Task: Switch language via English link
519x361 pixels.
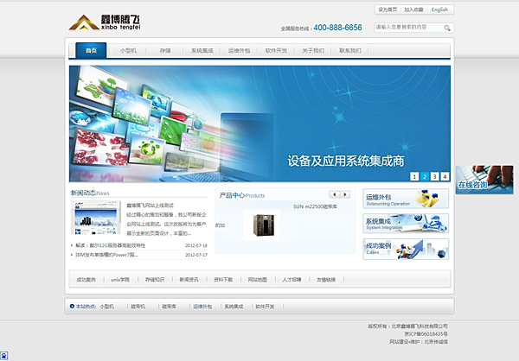Action: coord(439,9)
